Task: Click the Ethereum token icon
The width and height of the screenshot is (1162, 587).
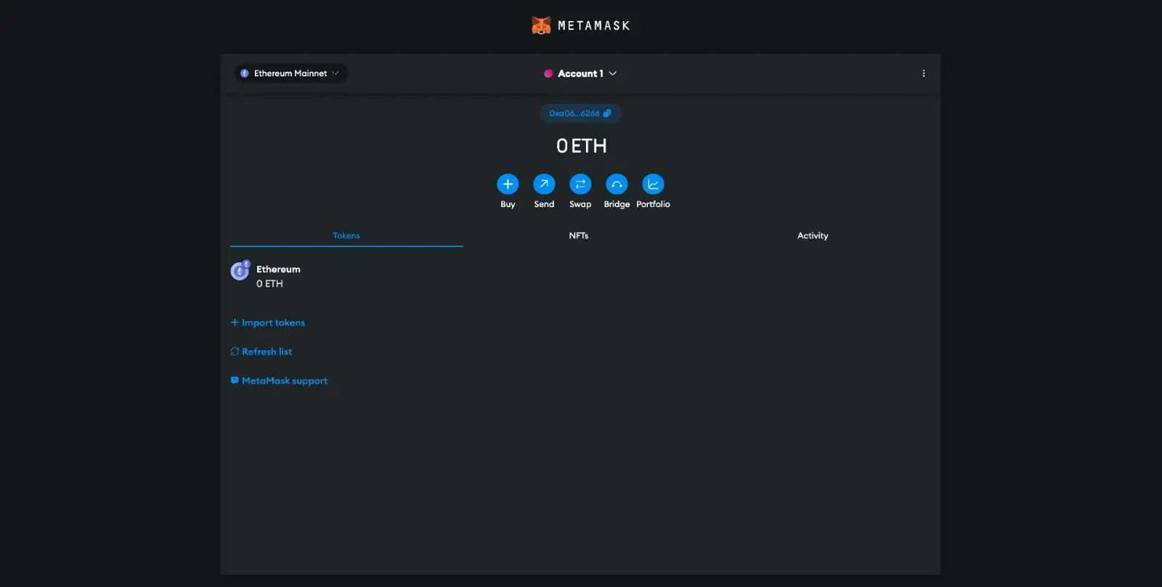Action: 240,271
